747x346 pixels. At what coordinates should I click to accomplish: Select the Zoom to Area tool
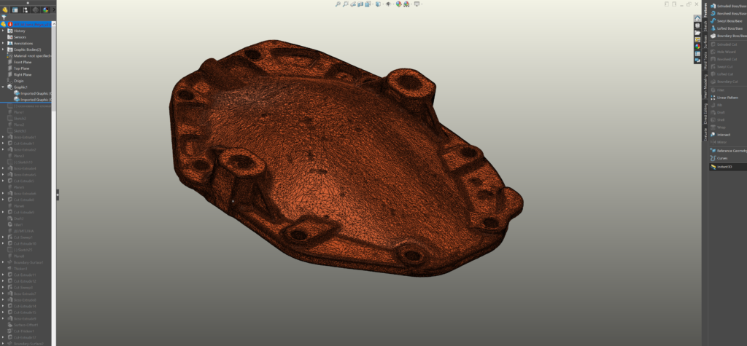(x=345, y=4)
